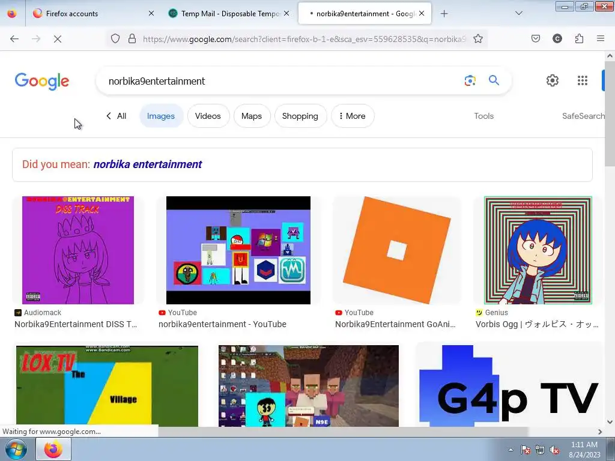
Task: Open the Firefox account avatar icon
Action: coord(557,38)
